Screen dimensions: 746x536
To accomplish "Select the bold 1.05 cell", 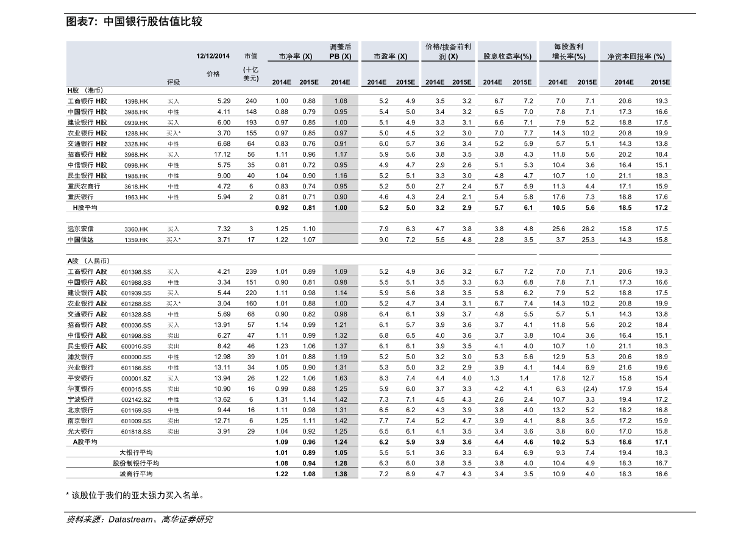I will [341, 452].
